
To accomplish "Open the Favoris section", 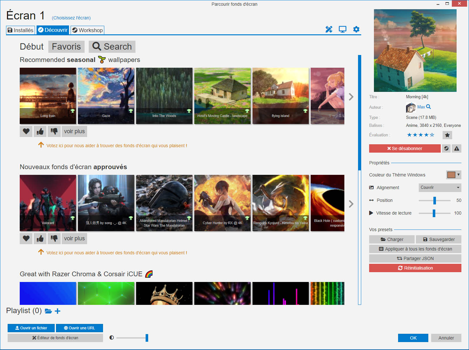I will pyautogui.click(x=66, y=47).
